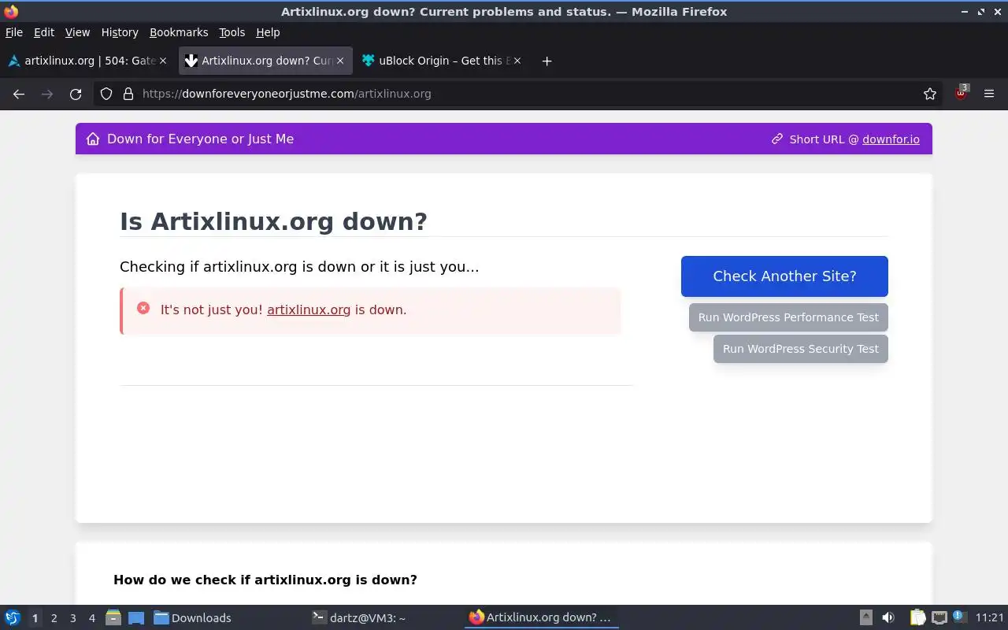Switch to the uBlock Origin tab
Screen dimensions: 1008x630
point(441,61)
